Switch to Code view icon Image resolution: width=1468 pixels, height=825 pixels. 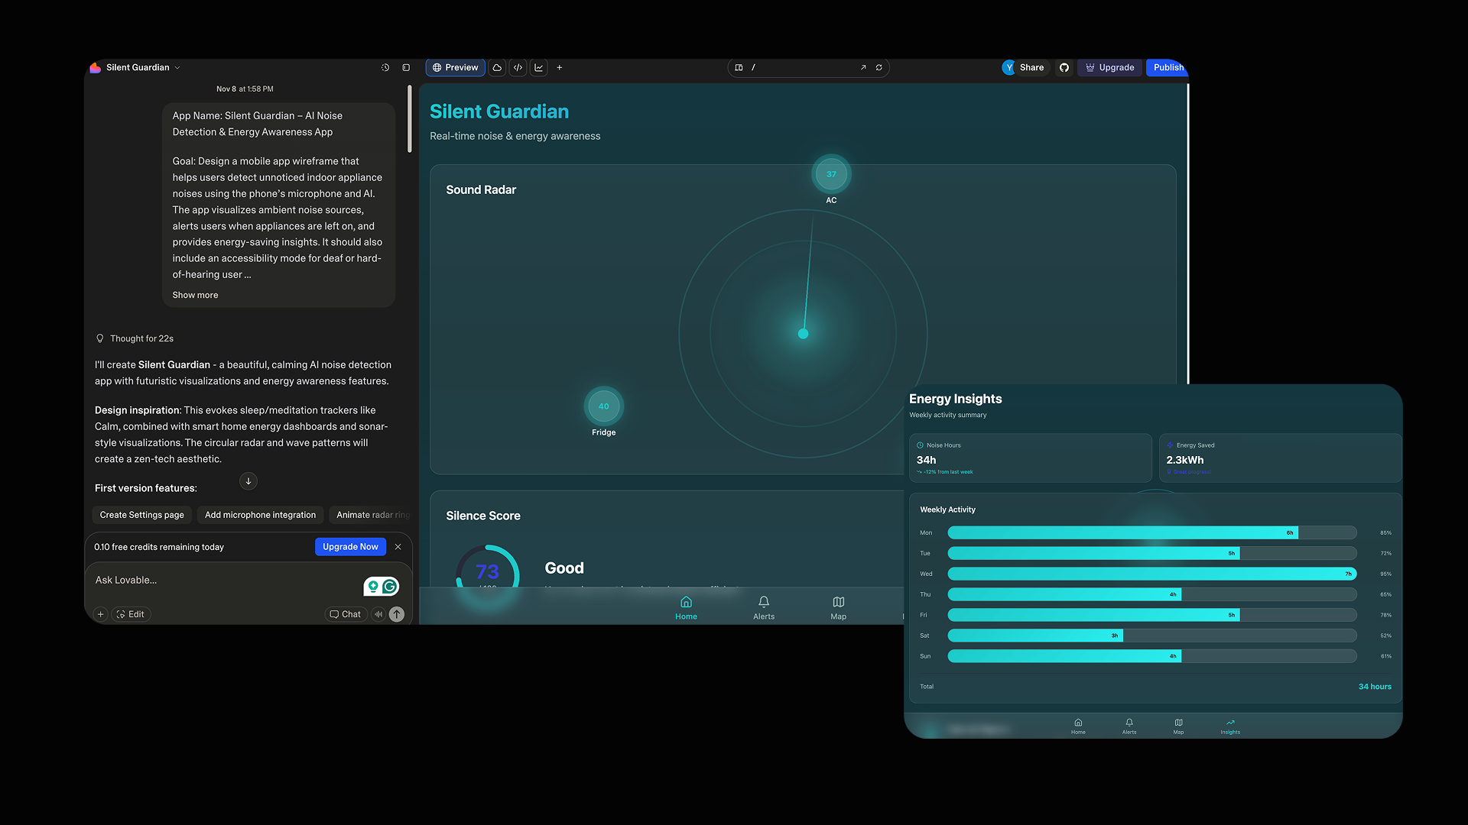pos(518,67)
